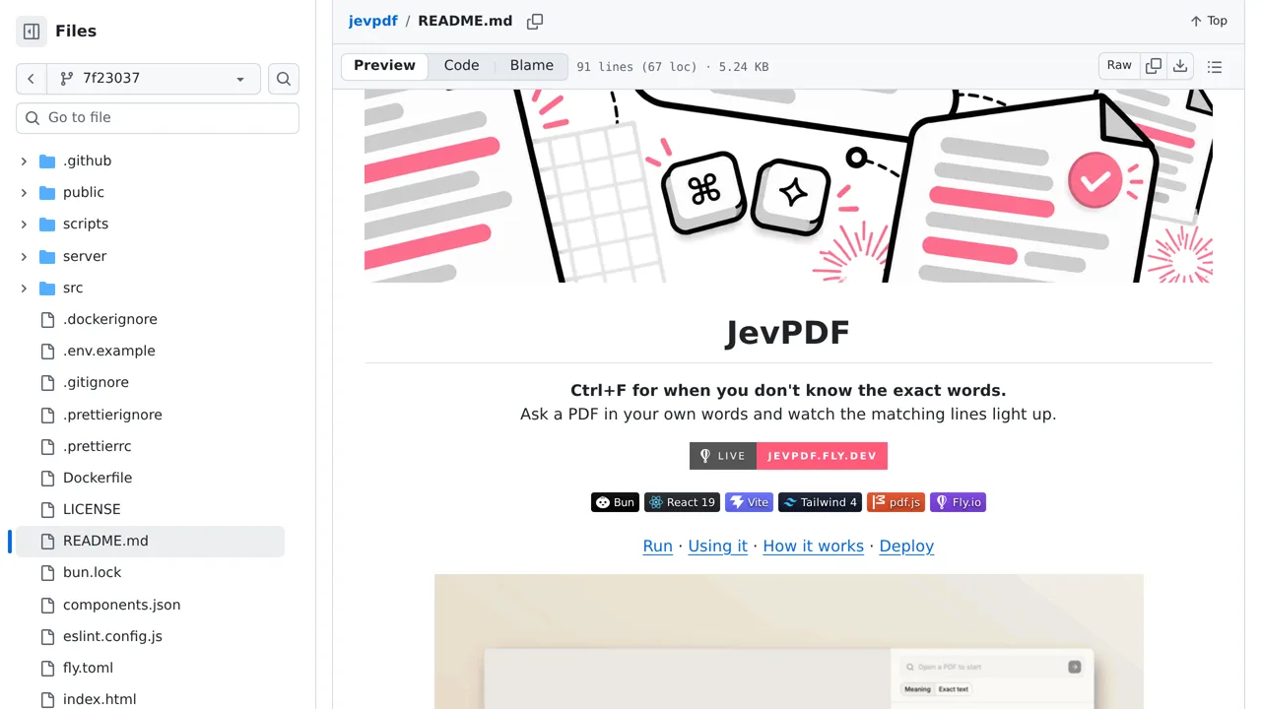
Task: Open the 7f23037 branch selector dropdown
Action: click(154, 79)
